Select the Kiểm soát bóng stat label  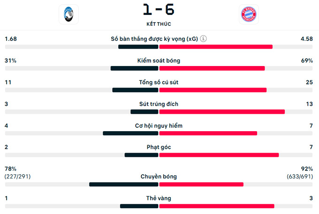[159, 60]
